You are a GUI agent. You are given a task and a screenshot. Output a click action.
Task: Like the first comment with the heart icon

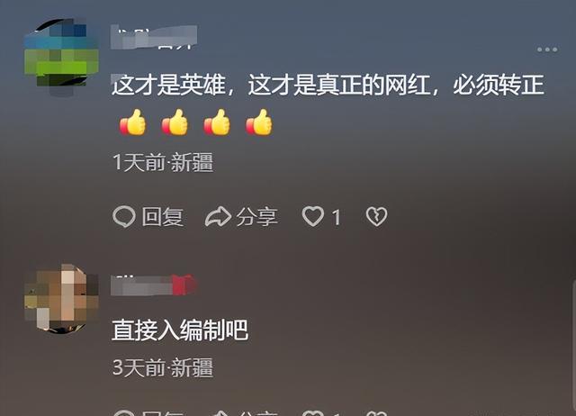coord(313,216)
